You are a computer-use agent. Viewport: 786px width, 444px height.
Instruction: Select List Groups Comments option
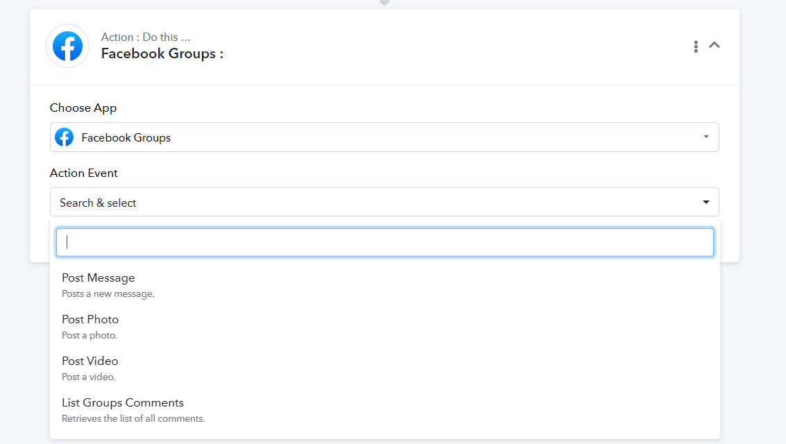[x=123, y=403]
